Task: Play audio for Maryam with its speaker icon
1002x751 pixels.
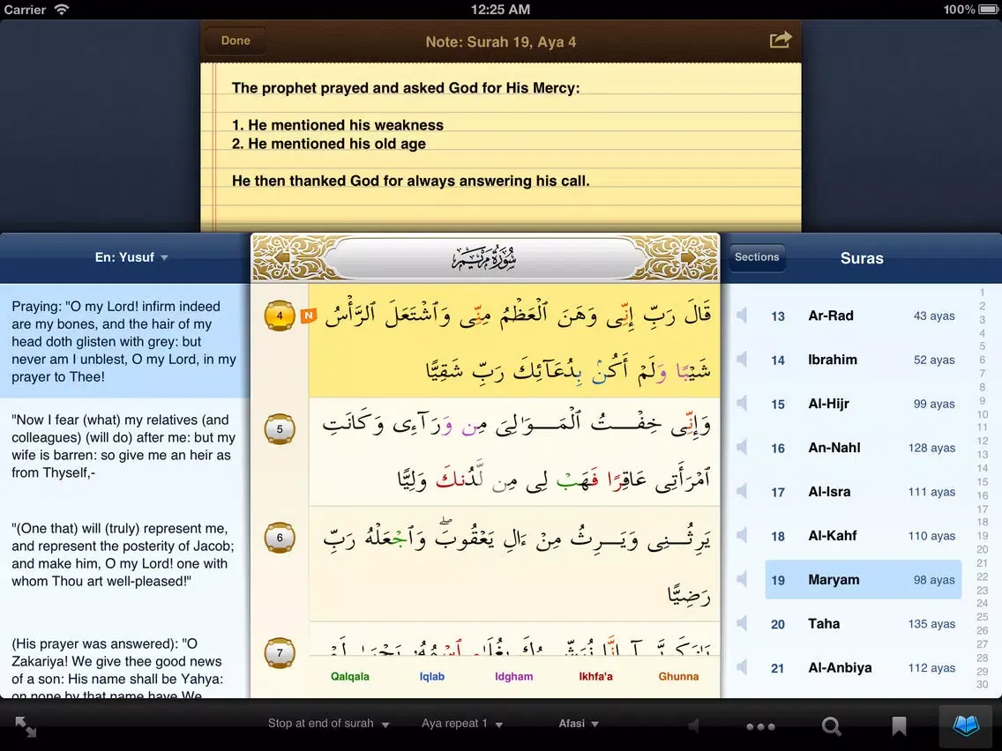Action: coord(741,579)
